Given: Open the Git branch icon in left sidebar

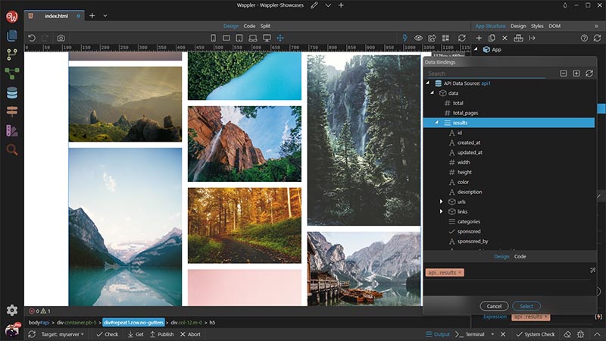Looking at the screenshot, I should (x=11, y=55).
